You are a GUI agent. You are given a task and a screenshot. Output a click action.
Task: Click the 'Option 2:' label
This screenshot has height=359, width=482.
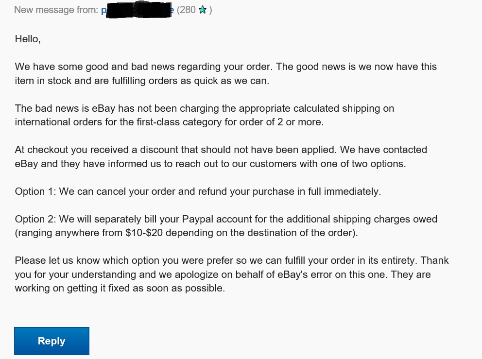click(35, 219)
